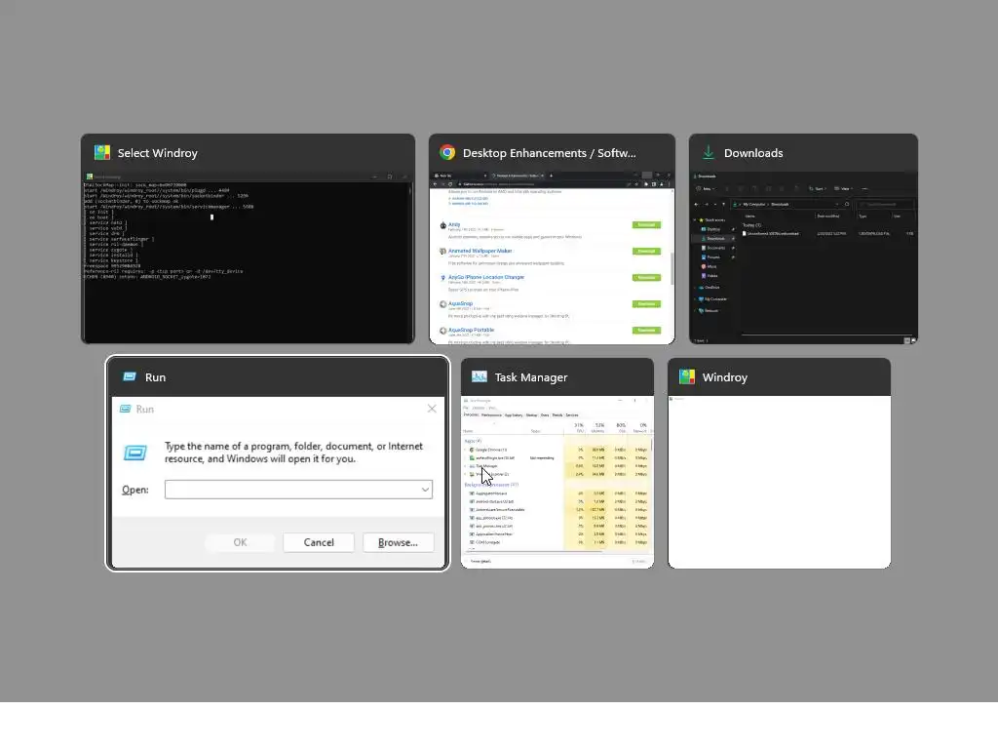Click Chrome's new tab plus button
Image resolution: width=998 pixels, height=749 pixels.
552,176
